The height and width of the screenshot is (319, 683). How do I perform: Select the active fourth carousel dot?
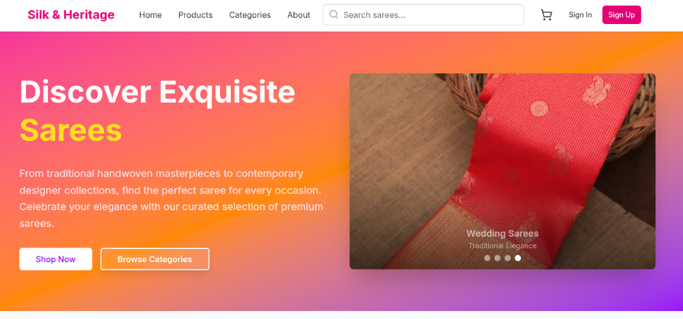pos(518,258)
